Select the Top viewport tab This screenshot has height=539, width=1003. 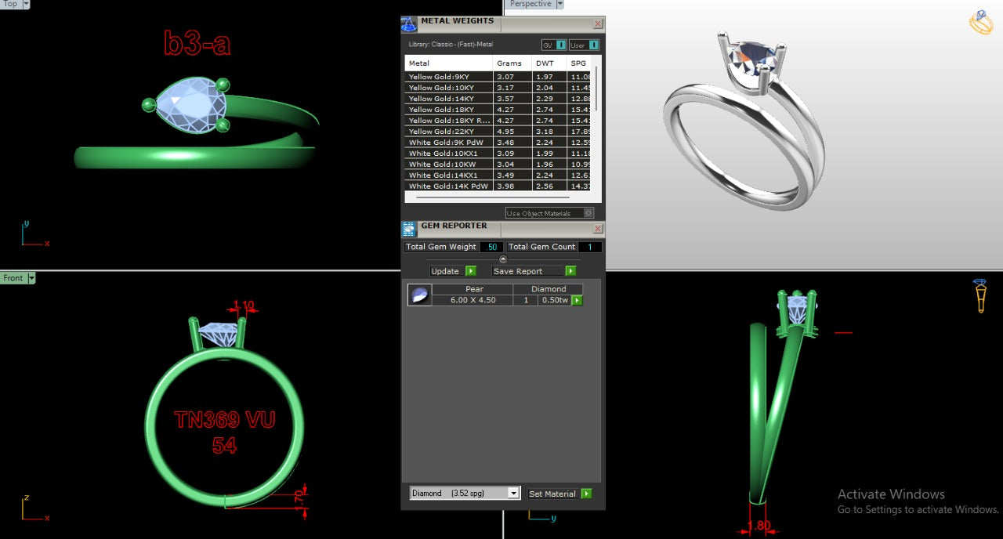10,4
